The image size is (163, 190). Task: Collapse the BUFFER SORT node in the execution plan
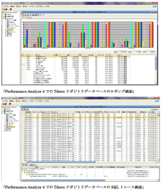[x=25, y=172]
